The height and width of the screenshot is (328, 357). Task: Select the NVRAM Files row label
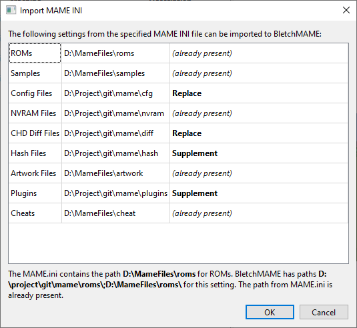click(x=35, y=113)
